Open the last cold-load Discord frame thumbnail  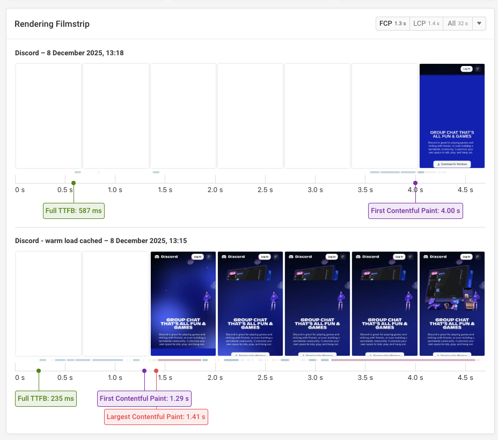tap(452, 115)
